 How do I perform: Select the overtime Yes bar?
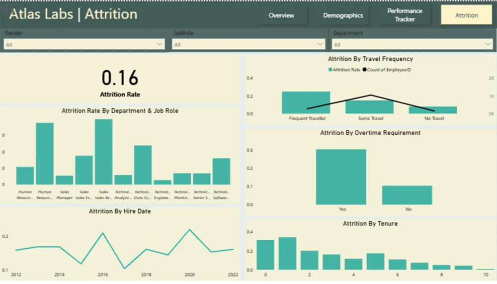tap(341, 177)
